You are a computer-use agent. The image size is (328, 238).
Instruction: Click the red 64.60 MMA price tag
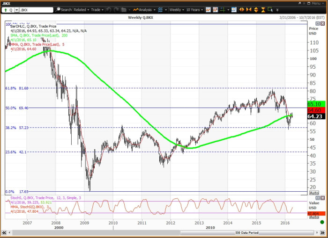[316, 110]
